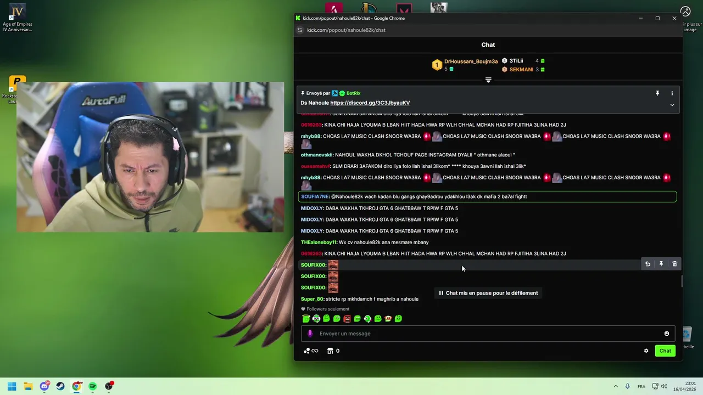Resume chat via 'Chat mis en pause' button
This screenshot has height=395, width=703.
click(x=488, y=293)
